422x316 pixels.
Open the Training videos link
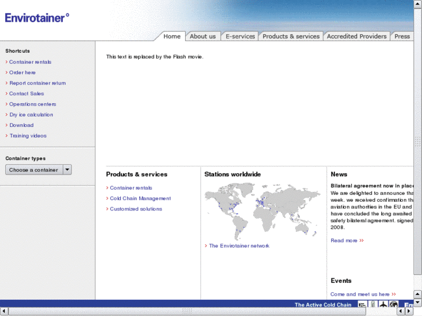coord(28,136)
